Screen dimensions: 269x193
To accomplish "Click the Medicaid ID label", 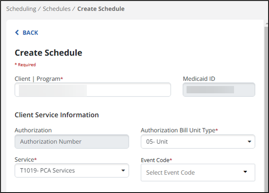I will tap(199, 79).
